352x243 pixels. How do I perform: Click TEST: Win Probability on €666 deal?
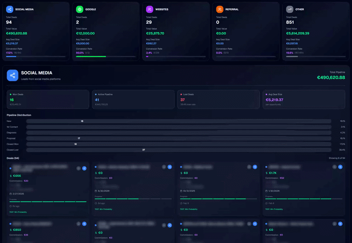18,212
